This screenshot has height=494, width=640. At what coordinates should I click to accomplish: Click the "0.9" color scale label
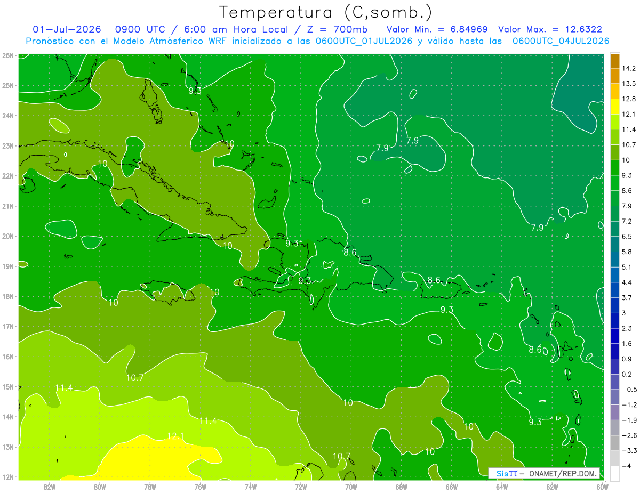(628, 359)
